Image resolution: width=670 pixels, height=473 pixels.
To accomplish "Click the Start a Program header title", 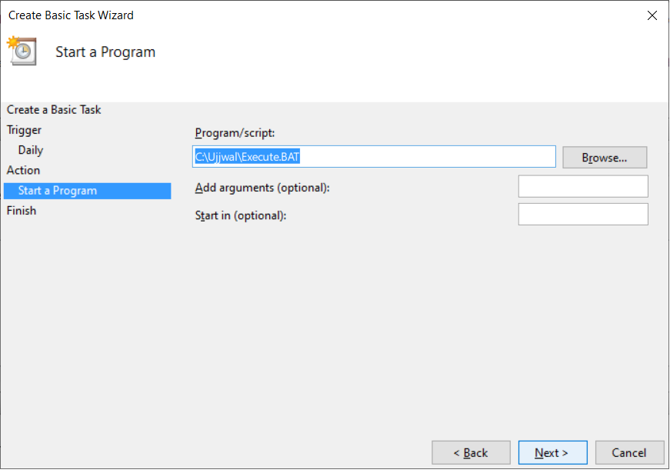I will [x=105, y=52].
